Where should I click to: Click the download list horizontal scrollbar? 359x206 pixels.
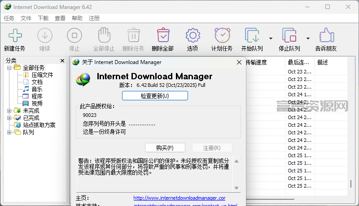coord(270,199)
